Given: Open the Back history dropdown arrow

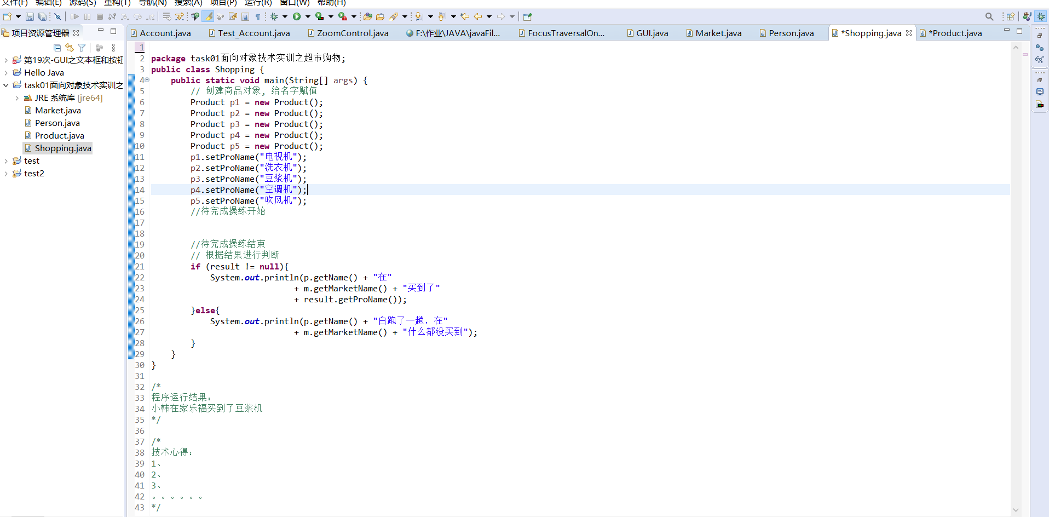Looking at the screenshot, I should pos(489,16).
